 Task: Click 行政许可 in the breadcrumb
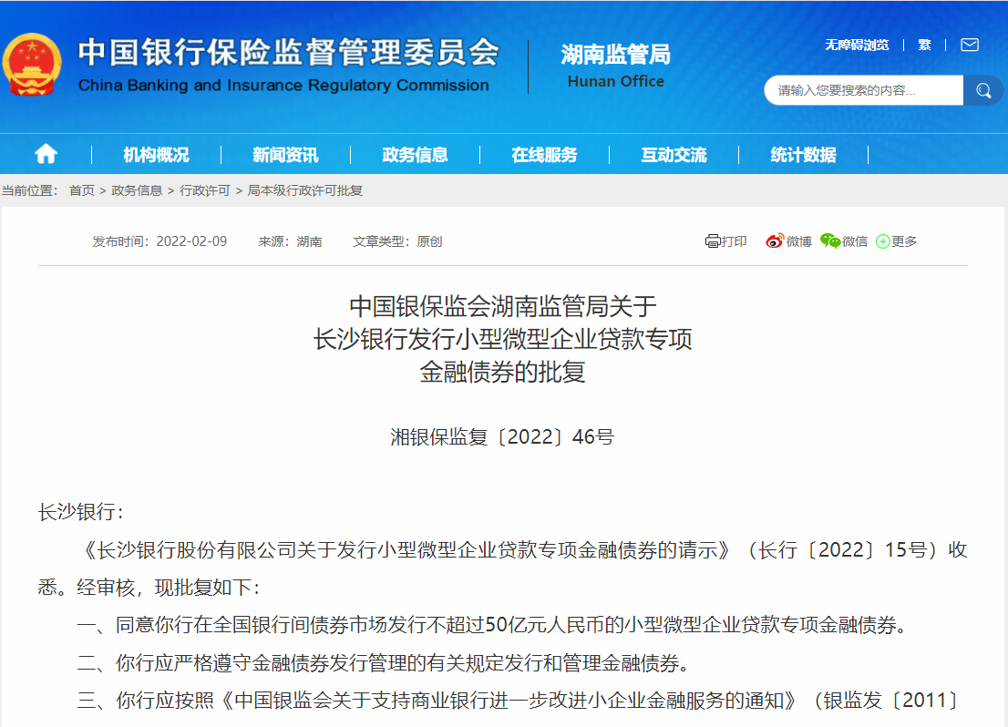204,190
